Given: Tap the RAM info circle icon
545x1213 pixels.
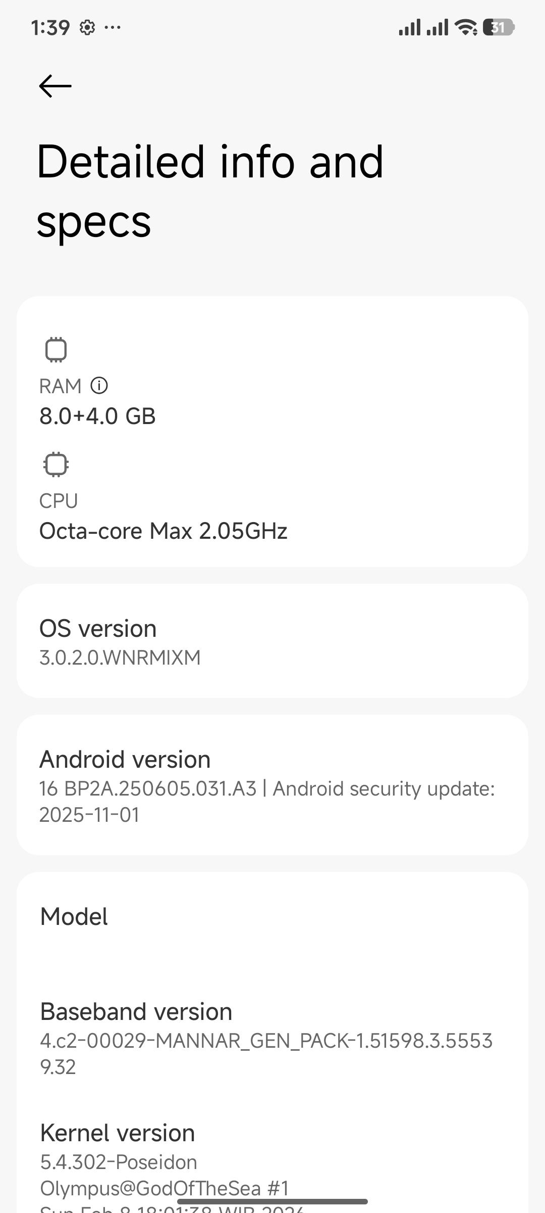Looking at the screenshot, I should (x=99, y=386).
